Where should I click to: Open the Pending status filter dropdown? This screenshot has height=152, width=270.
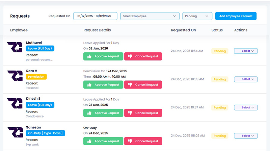pyautogui.click(x=197, y=16)
